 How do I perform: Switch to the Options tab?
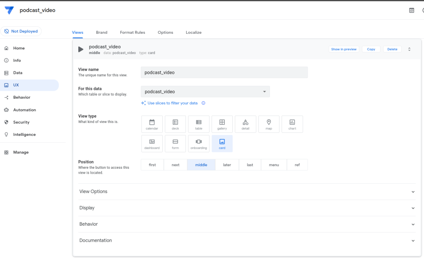tap(166, 32)
